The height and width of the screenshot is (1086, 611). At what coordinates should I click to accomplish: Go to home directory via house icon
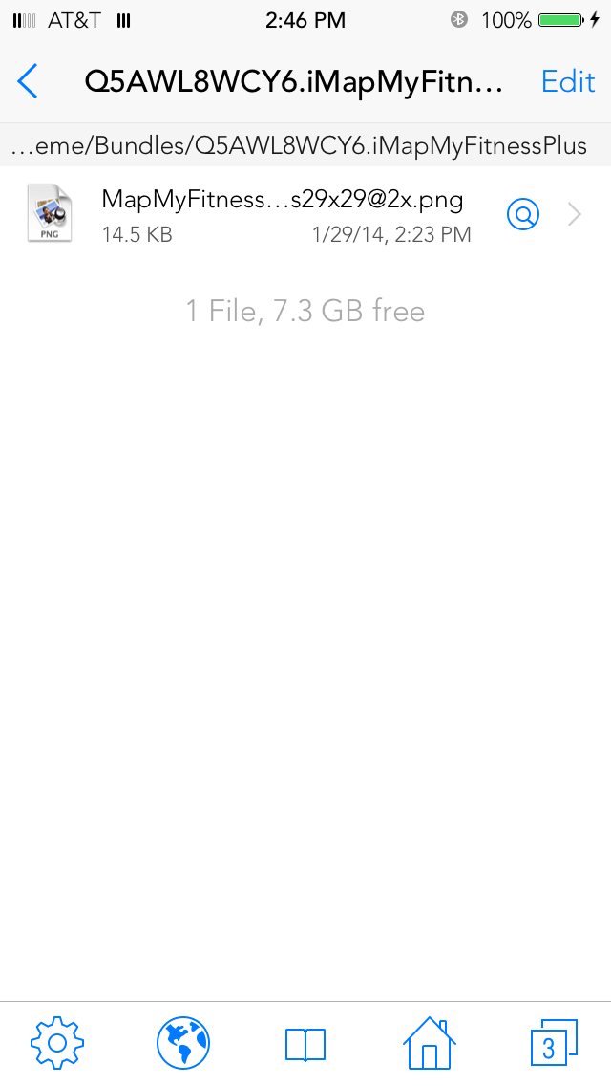coord(429,1043)
